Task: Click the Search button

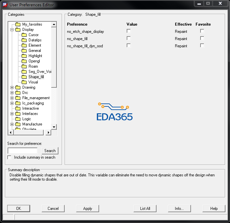Action: tap(50, 151)
